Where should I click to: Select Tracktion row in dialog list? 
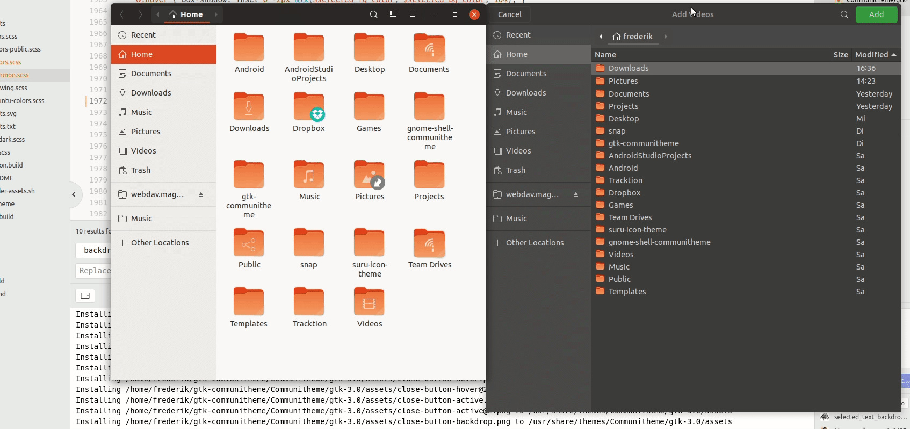tap(746, 180)
